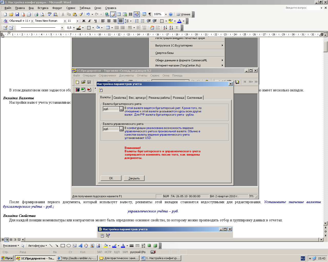Open the Document Map icon

144,14
